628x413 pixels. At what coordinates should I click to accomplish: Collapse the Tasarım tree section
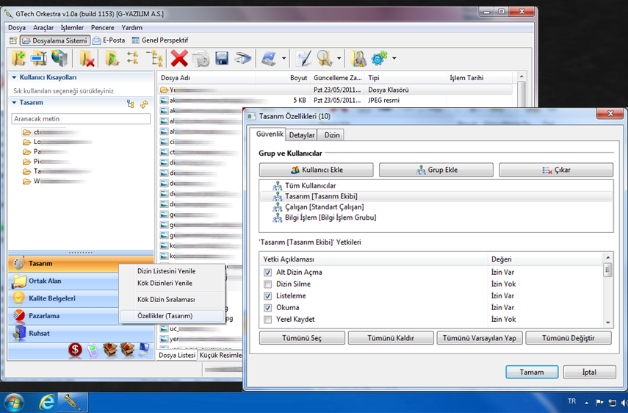coord(14,103)
